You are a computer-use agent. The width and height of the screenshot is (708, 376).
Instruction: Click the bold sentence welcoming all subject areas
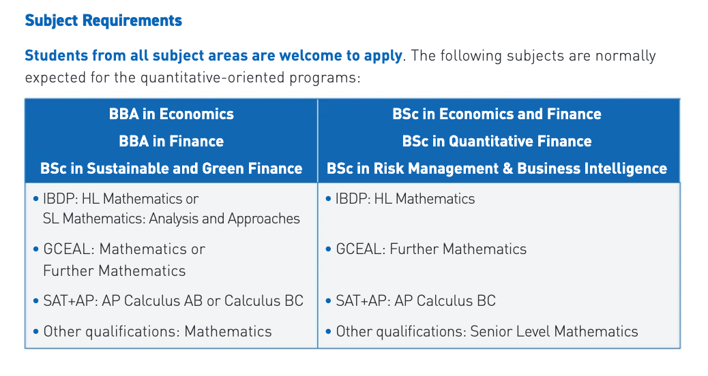[x=213, y=55]
